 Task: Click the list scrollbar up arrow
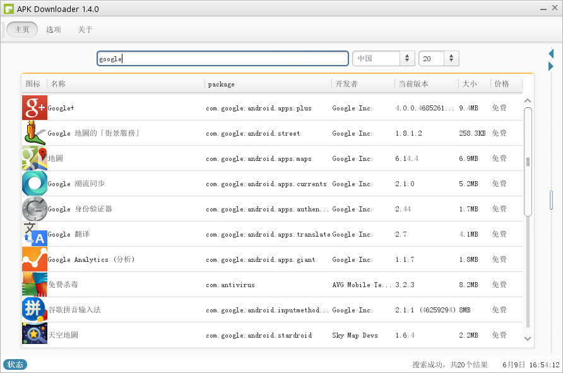pos(528,100)
